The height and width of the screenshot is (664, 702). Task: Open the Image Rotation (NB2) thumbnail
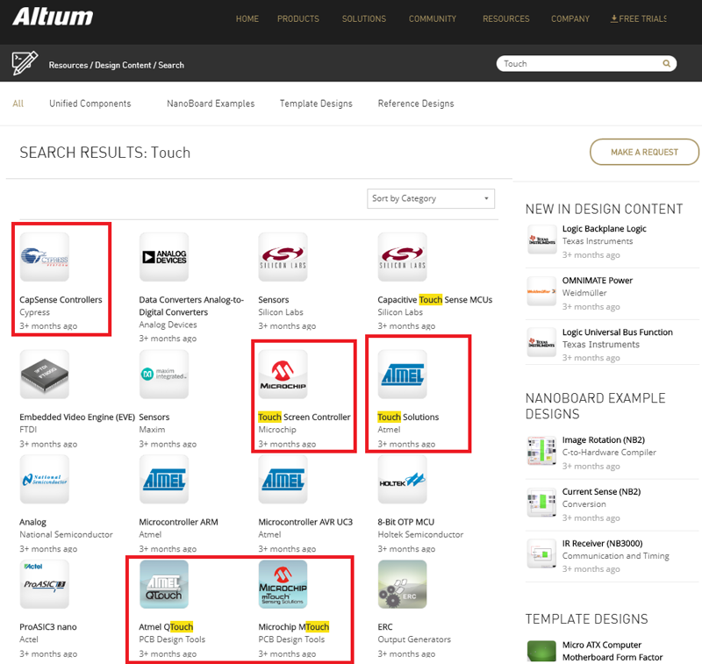tap(541, 449)
